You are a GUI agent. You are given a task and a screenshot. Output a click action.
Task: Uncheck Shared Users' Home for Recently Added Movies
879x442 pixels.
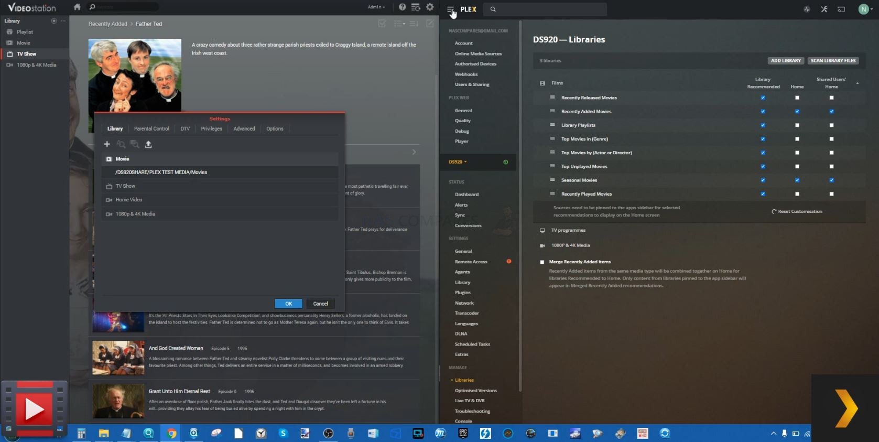(x=831, y=111)
